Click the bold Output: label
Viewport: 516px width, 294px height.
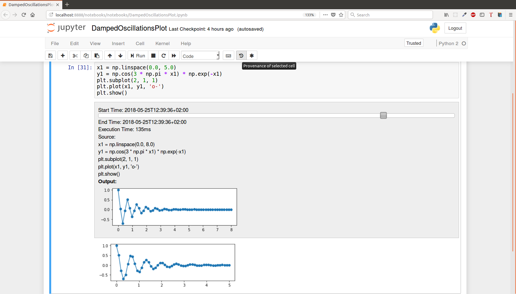pyautogui.click(x=107, y=182)
